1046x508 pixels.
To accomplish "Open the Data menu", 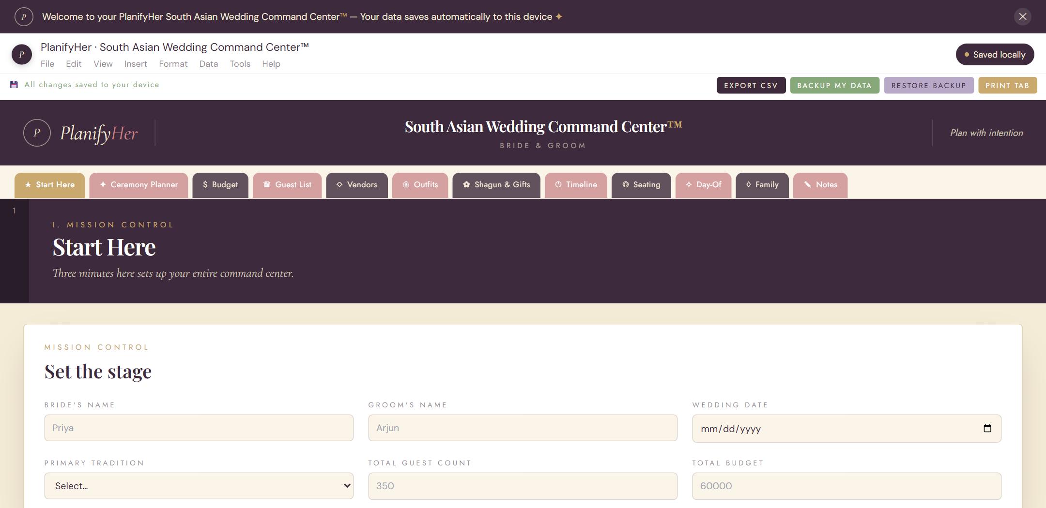I will [x=209, y=64].
